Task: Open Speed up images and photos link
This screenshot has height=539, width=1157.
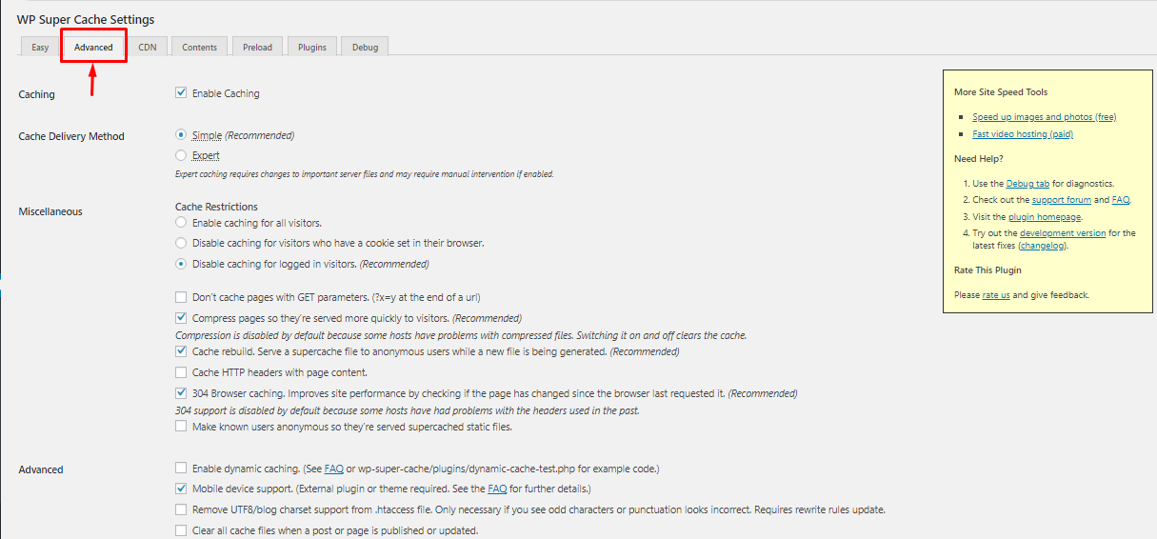Action: point(1044,117)
